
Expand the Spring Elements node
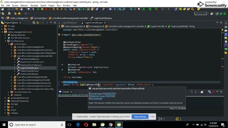(x=5, y=35)
